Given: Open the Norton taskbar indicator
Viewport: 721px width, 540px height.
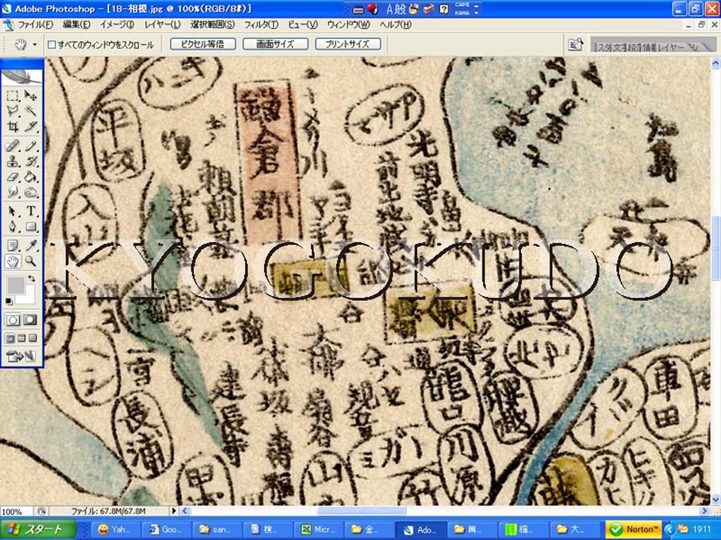Looking at the screenshot, I should click(634, 529).
